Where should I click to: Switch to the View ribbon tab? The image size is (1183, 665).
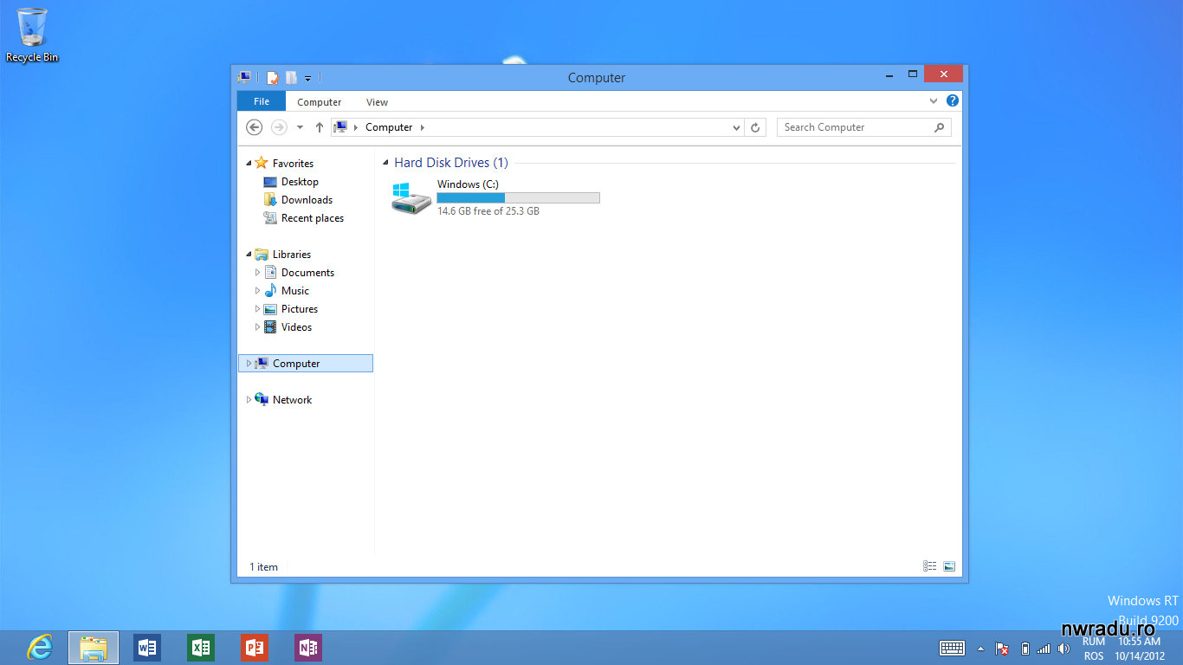[x=377, y=102]
